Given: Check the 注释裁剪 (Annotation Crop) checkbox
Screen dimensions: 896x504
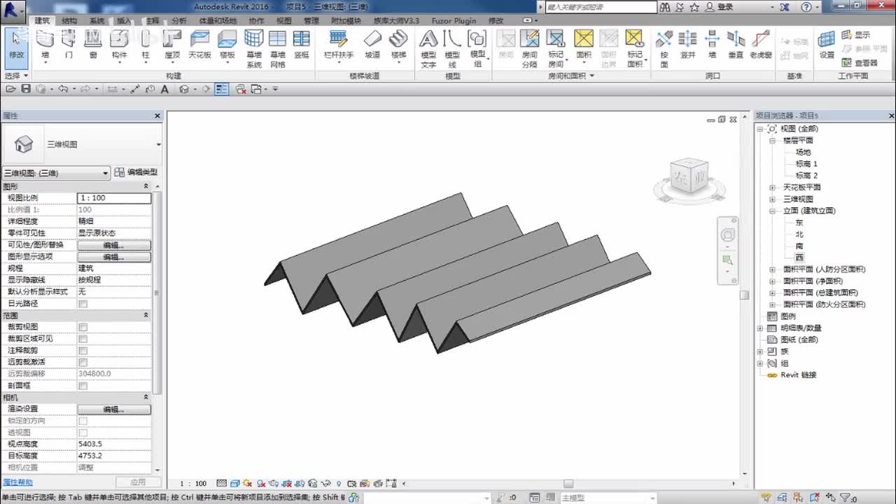Looking at the screenshot, I should [83, 351].
